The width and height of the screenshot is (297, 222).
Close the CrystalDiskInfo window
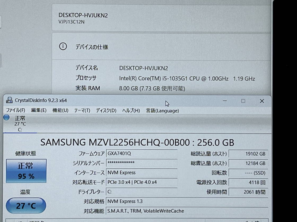click(262, 101)
